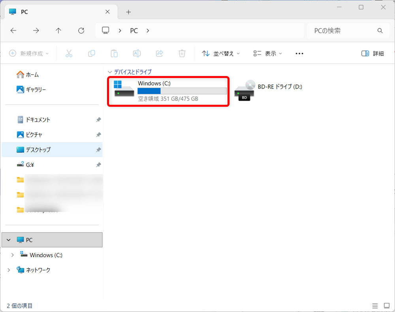
Task: Select the Delete (trash) icon
Action: click(182, 53)
